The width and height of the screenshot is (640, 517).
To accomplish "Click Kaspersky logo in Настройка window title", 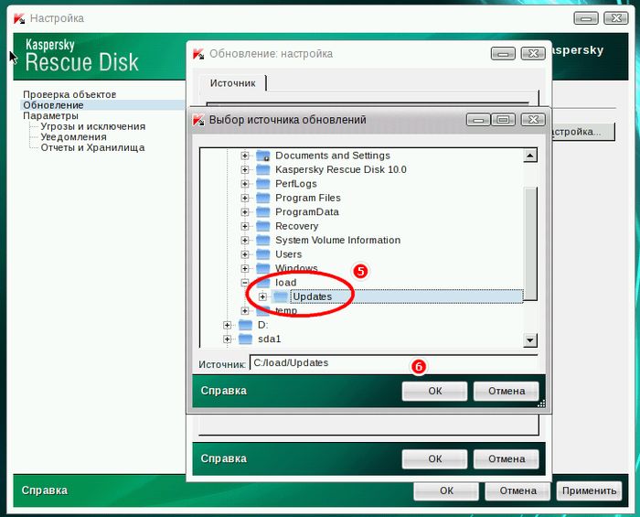I will tap(19, 18).
